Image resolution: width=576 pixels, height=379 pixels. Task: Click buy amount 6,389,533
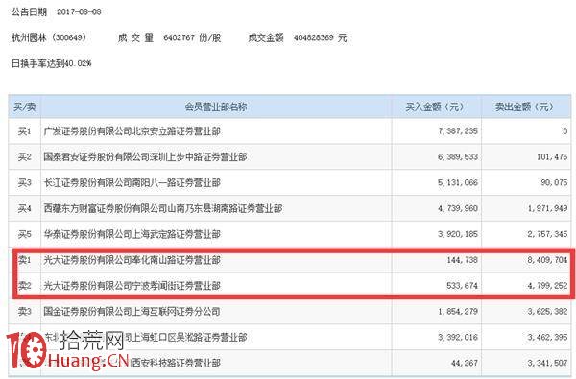pyautogui.click(x=458, y=156)
